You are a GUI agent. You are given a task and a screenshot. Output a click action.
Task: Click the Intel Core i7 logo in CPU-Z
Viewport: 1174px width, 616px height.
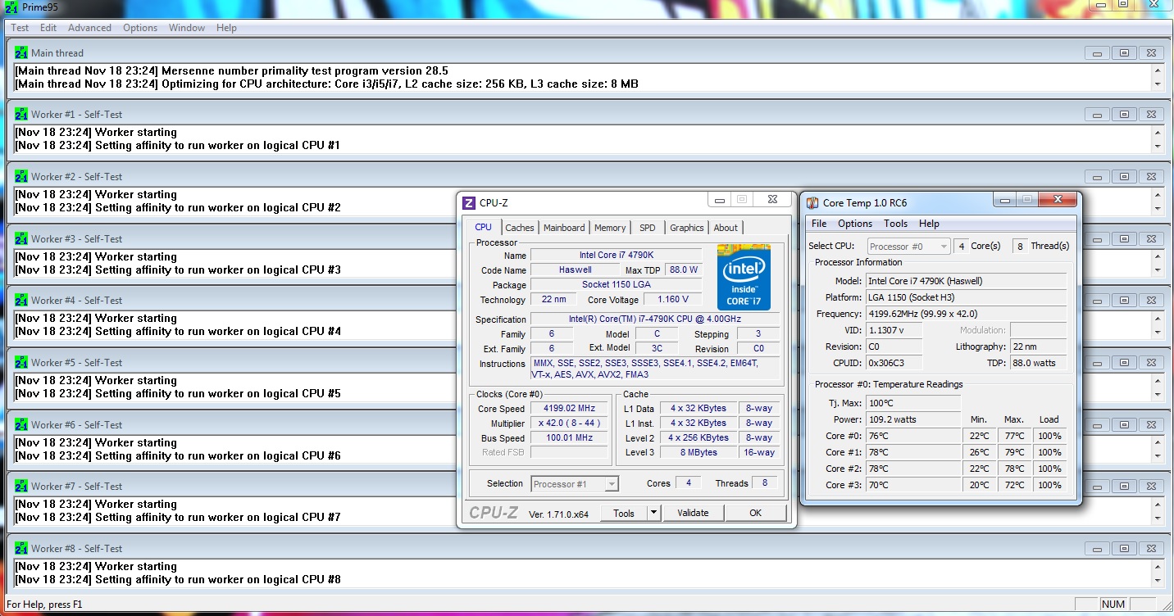(744, 276)
